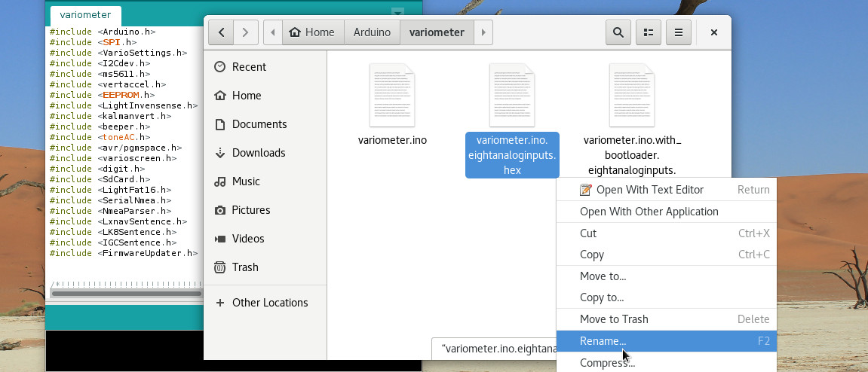
Task: Select the variometer.ino file icon
Action: pyautogui.click(x=392, y=96)
